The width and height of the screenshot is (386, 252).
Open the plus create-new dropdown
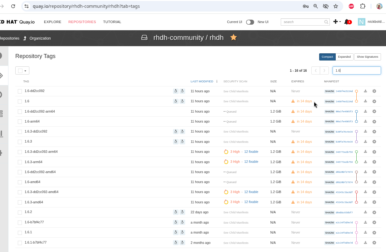coord(337,22)
